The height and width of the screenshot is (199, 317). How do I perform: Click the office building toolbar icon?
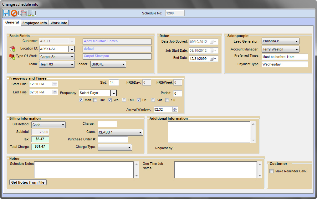coord(31,13)
